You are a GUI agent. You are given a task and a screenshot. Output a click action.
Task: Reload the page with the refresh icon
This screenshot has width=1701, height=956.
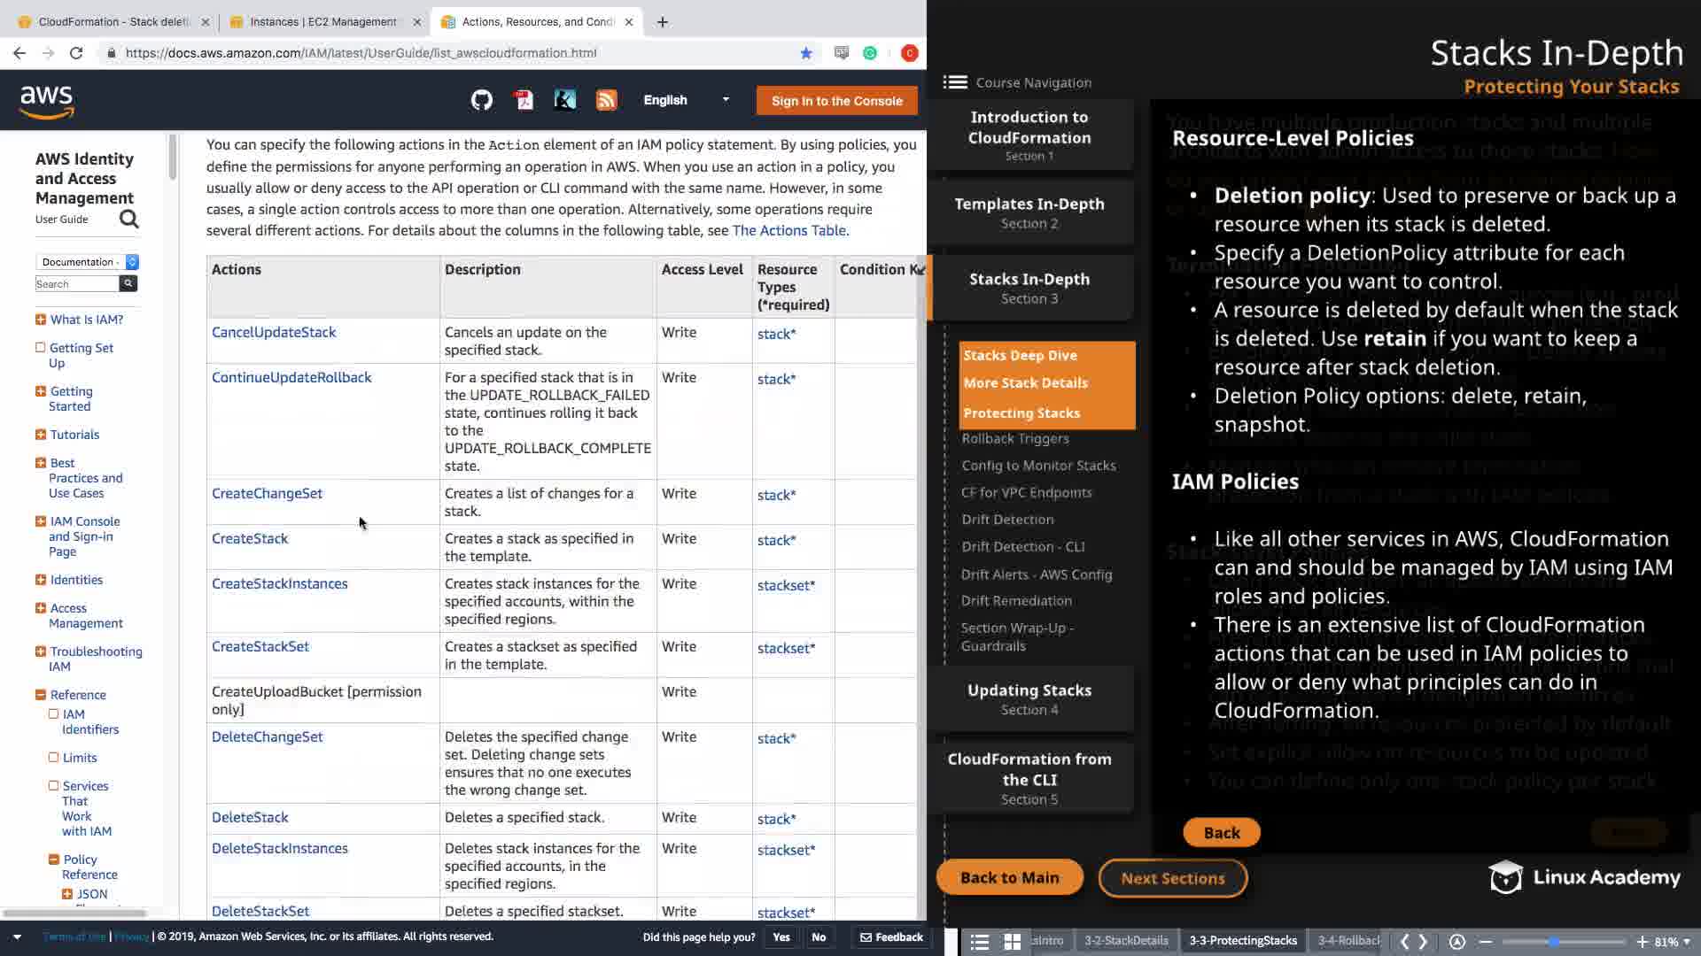[x=76, y=53]
